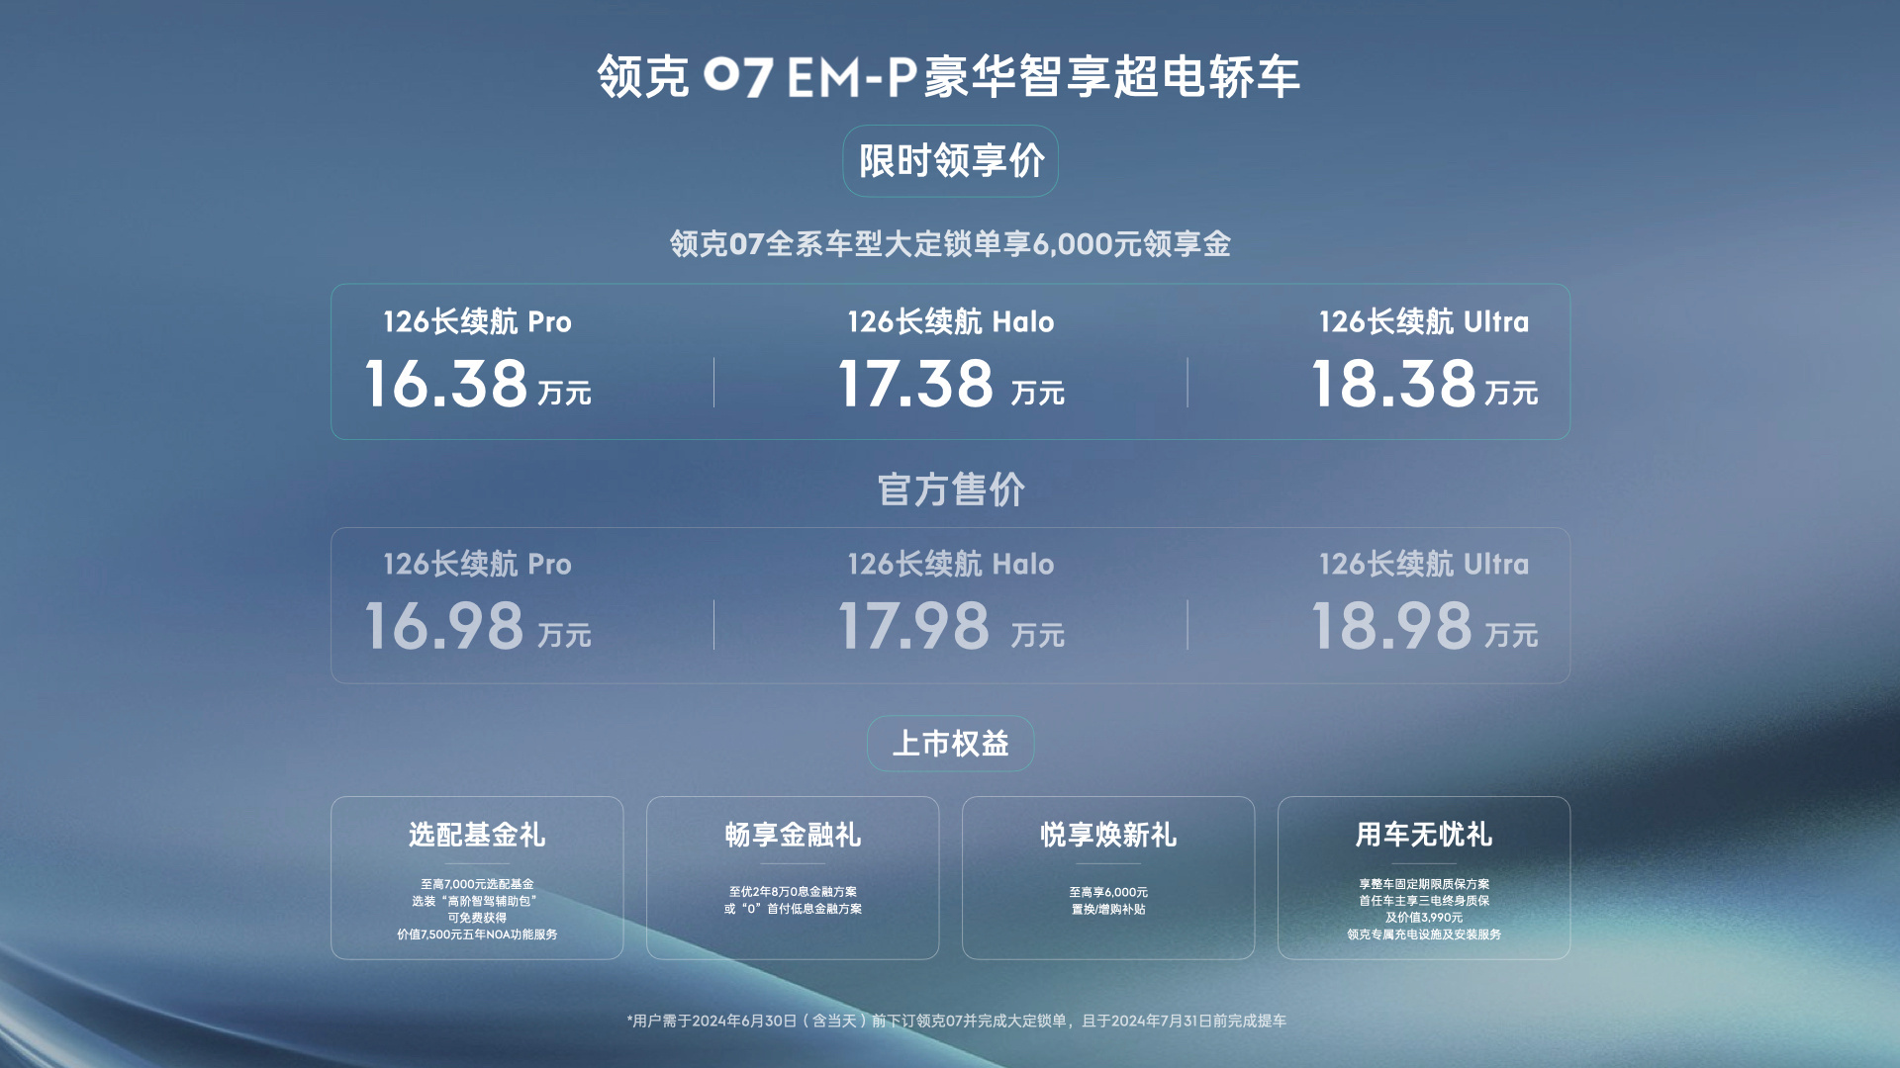
Task: Select the 选配基金礼 benefit card
Action: pos(477,878)
